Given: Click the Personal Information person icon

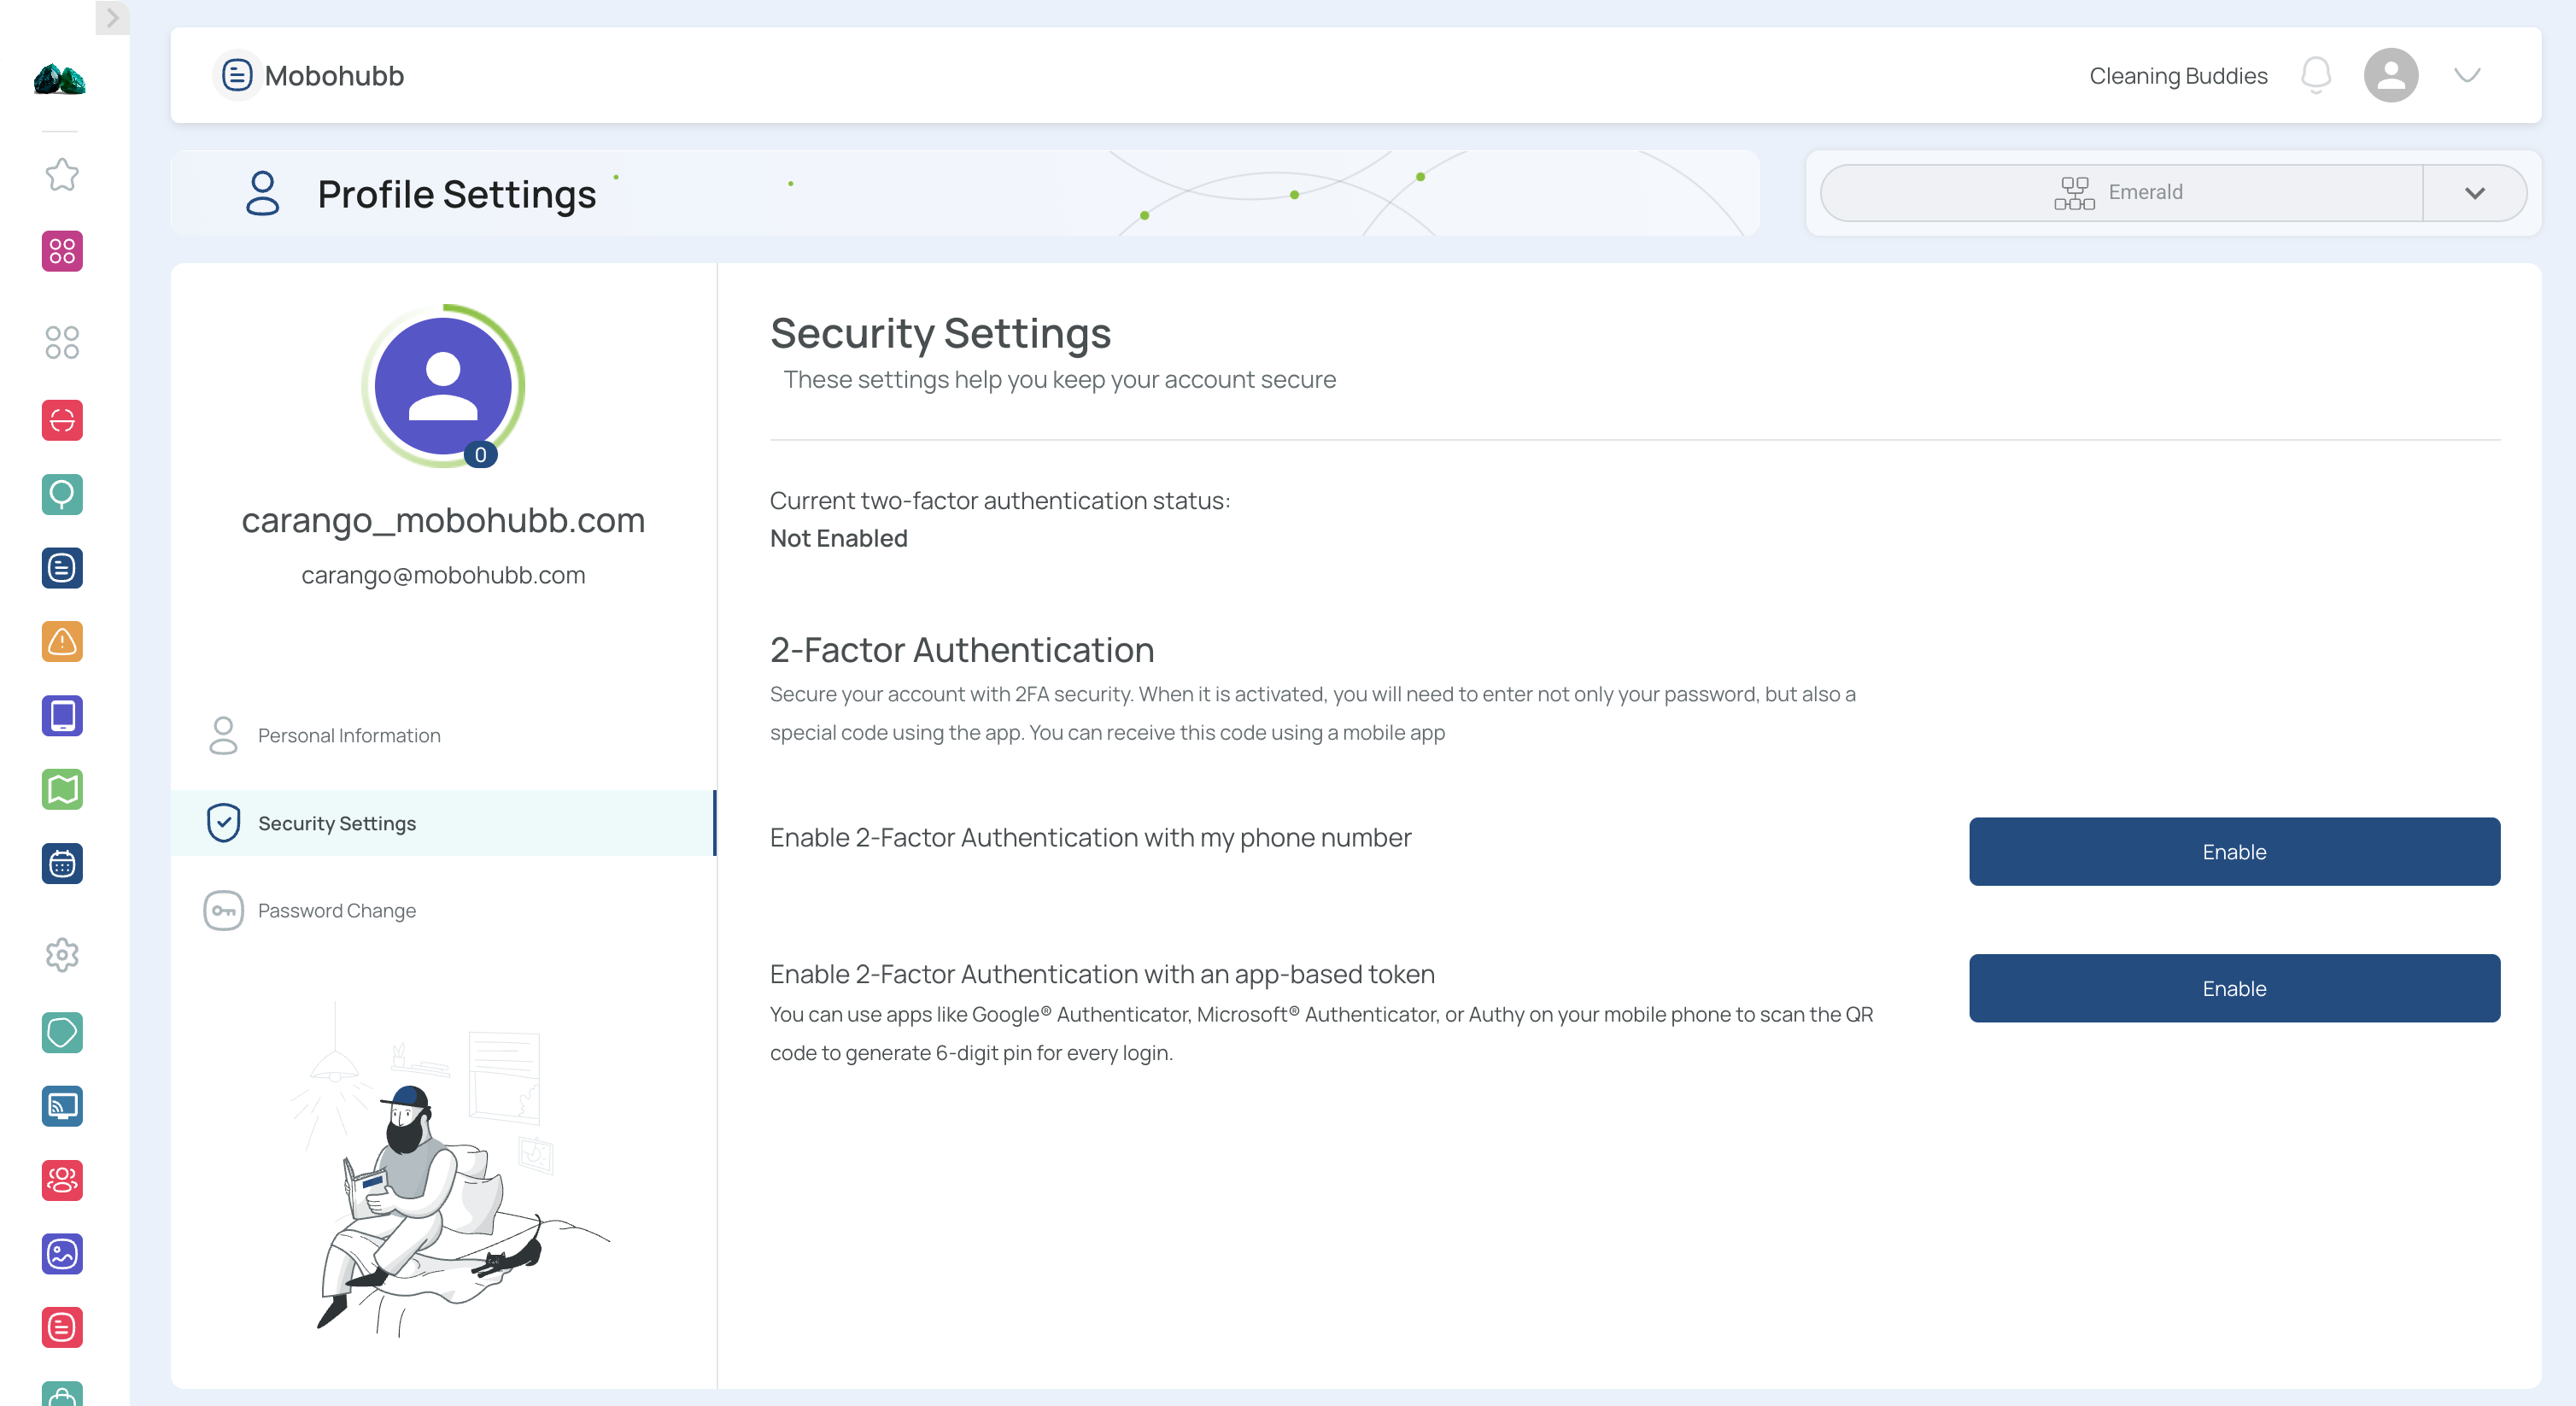Looking at the screenshot, I should tap(223, 735).
